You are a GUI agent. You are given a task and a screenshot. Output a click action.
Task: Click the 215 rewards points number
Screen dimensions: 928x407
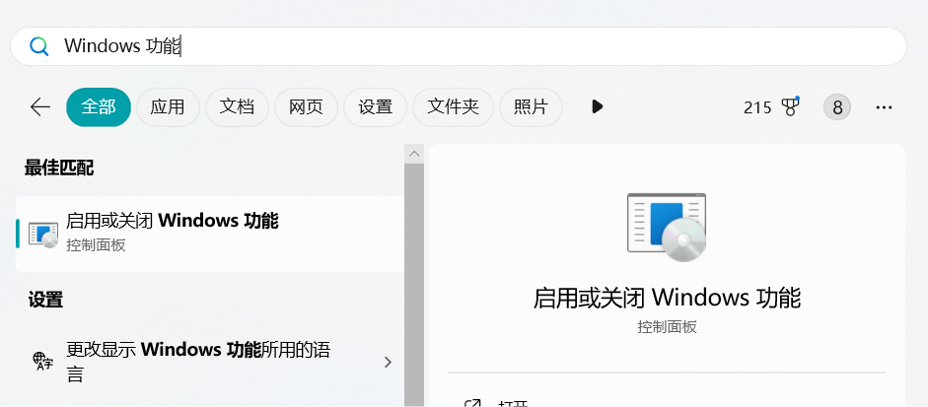click(757, 107)
